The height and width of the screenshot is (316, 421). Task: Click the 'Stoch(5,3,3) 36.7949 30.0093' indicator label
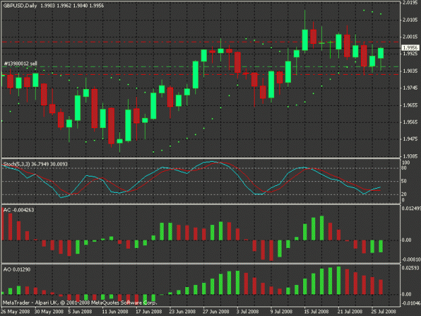point(35,164)
